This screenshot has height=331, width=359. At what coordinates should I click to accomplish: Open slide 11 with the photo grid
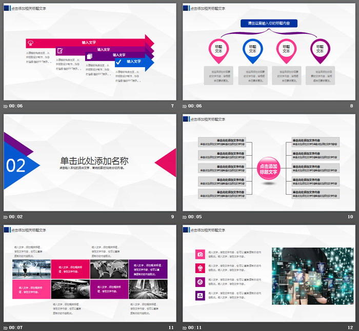click(90, 274)
